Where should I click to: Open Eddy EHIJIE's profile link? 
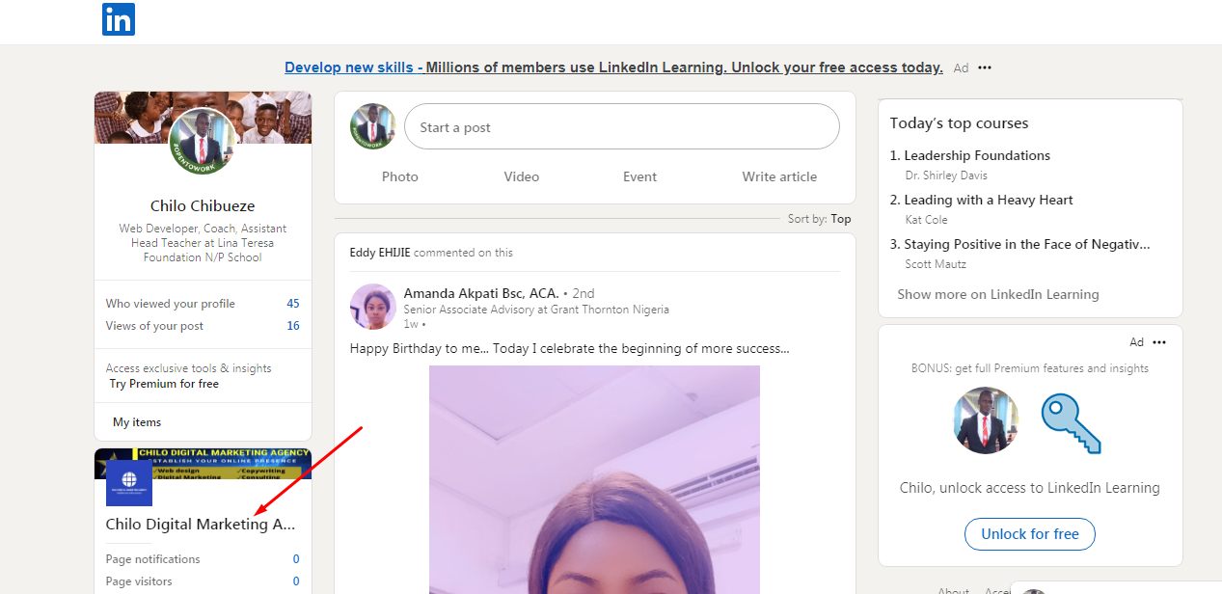point(380,253)
